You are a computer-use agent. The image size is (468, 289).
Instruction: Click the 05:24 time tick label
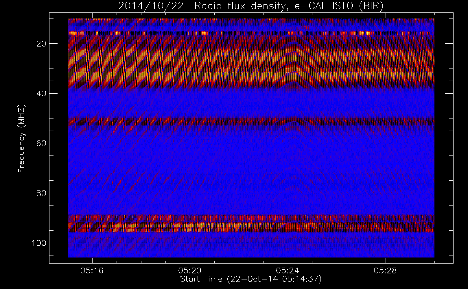288,271
